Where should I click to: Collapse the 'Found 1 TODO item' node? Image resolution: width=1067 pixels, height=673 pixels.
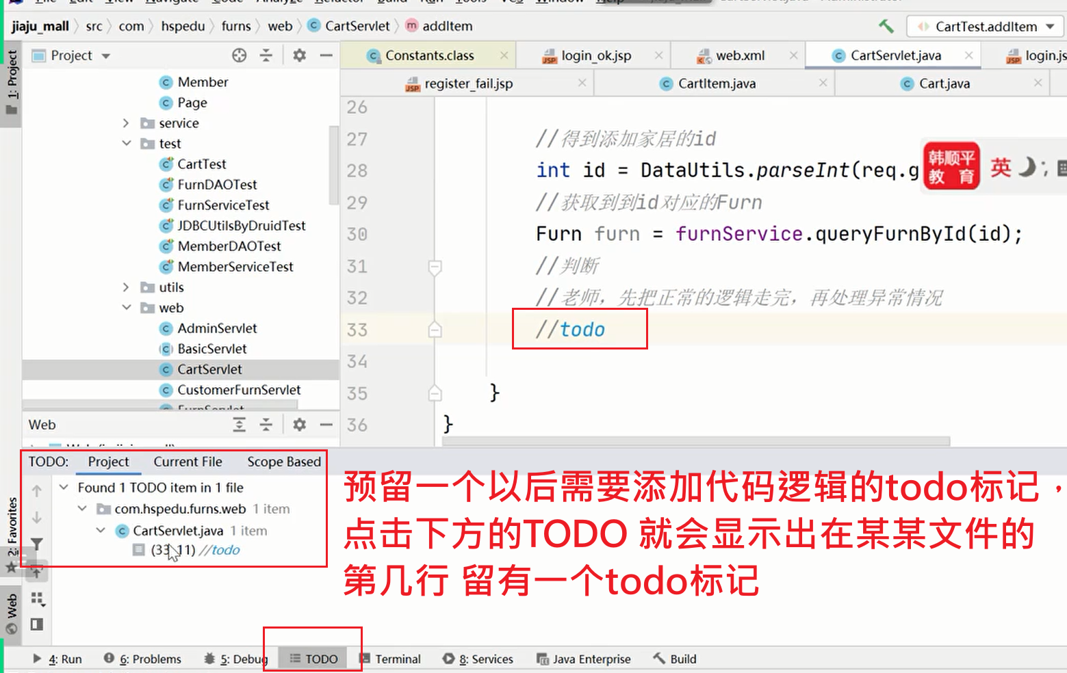click(64, 488)
